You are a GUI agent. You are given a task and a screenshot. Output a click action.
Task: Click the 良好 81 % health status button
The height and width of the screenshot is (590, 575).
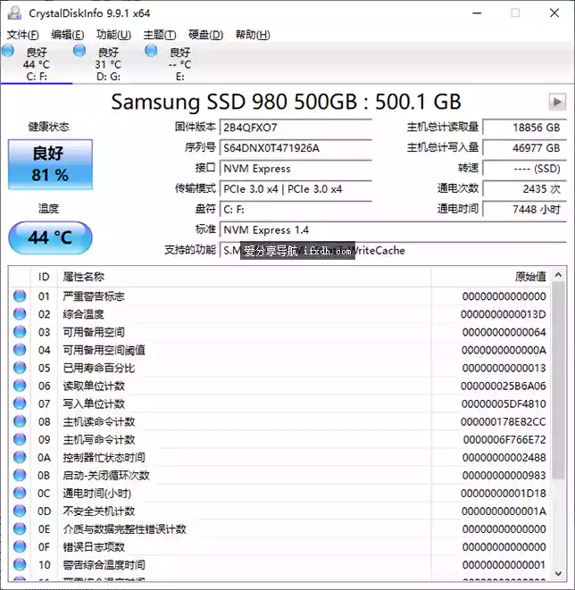point(50,164)
